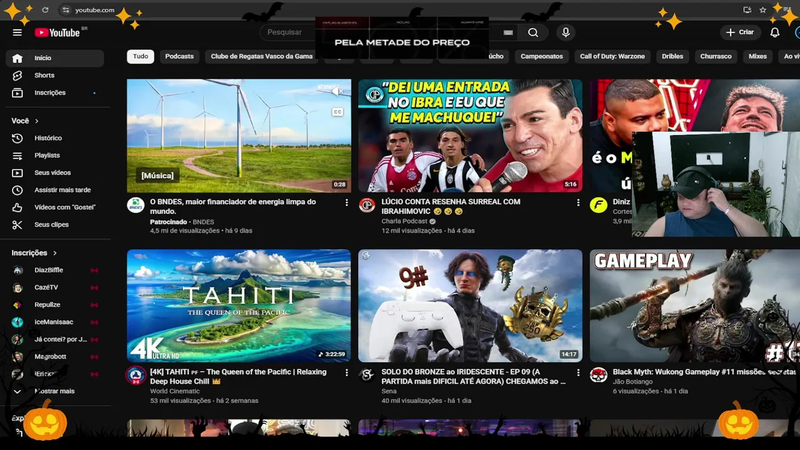The height and width of the screenshot is (450, 800).
Task: Reload the page with the browser refresh icon
Action: (45, 10)
